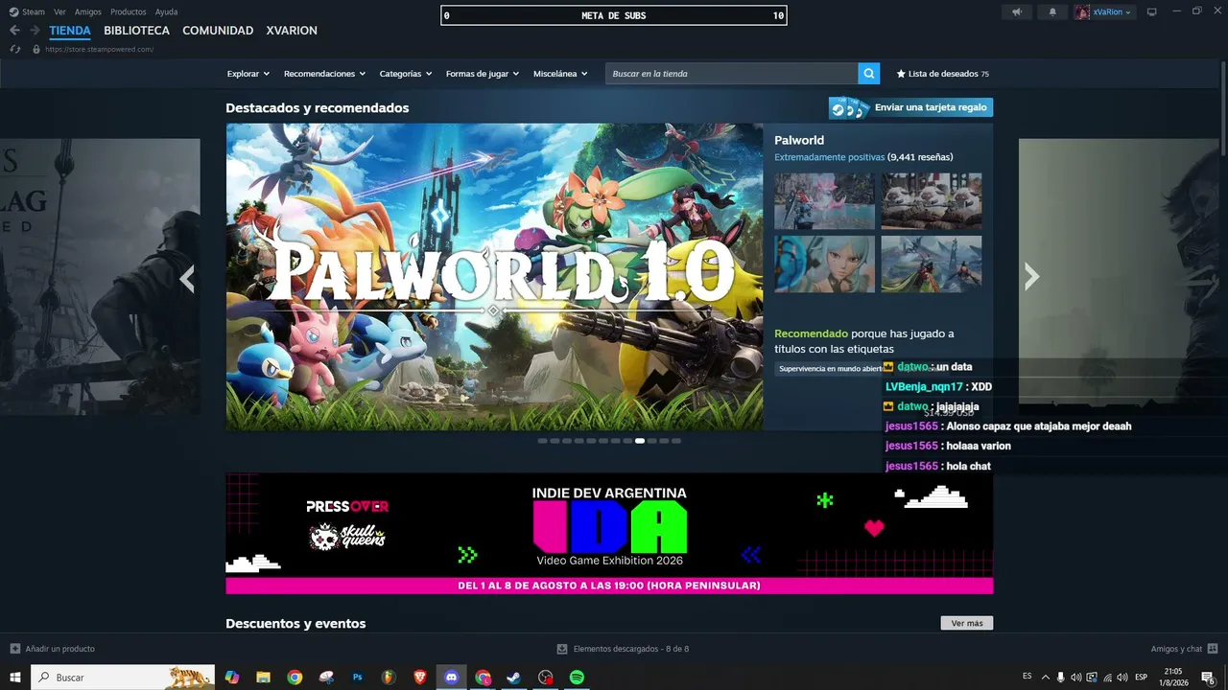Select the Palworld blue-haired character screenshot
The image size is (1228, 690).
click(824, 264)
